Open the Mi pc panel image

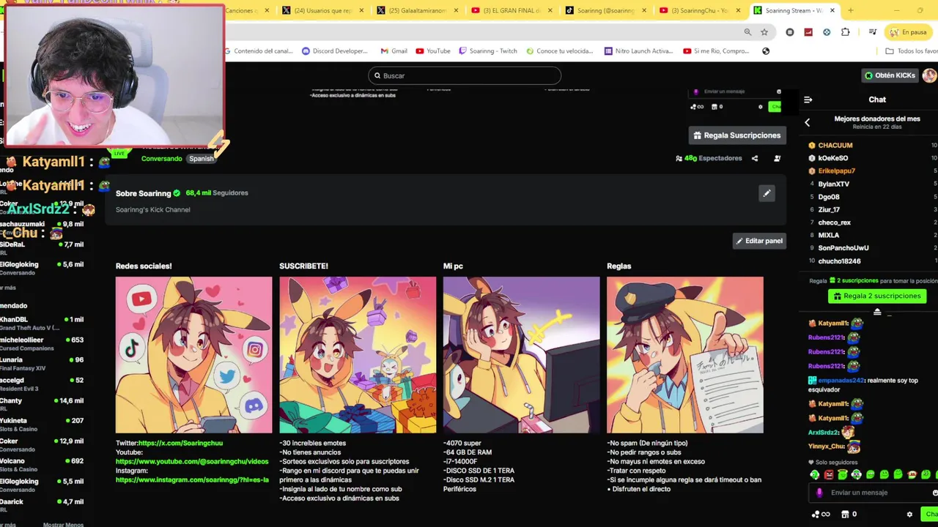(521, 354)
